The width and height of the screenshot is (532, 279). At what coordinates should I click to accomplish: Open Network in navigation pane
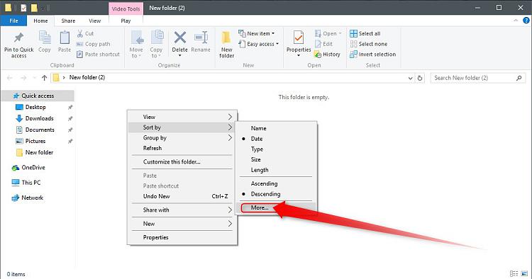pos(32,198)
